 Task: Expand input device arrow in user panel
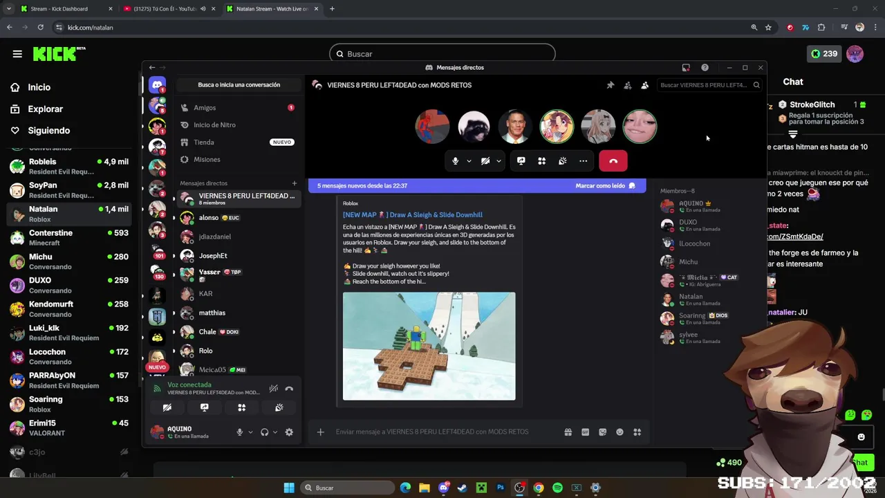pos(250,432)
